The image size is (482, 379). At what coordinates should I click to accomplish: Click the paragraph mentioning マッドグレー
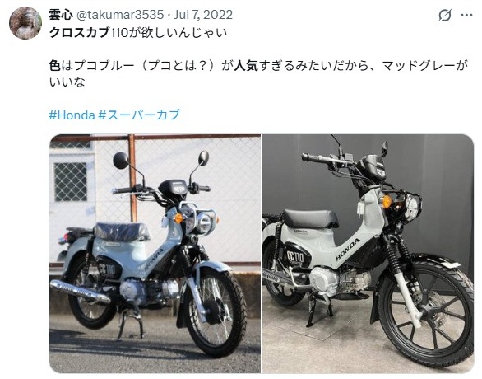point(258,74)
